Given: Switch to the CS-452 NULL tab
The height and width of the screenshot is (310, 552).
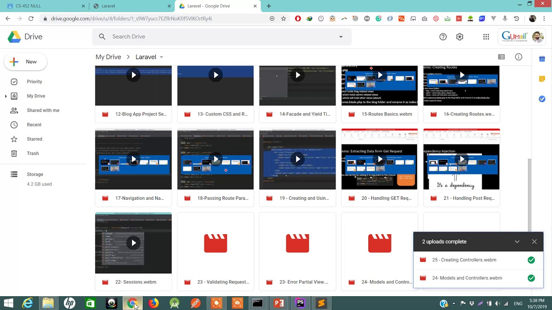Looking at the screenshot, I should (44, 6).
